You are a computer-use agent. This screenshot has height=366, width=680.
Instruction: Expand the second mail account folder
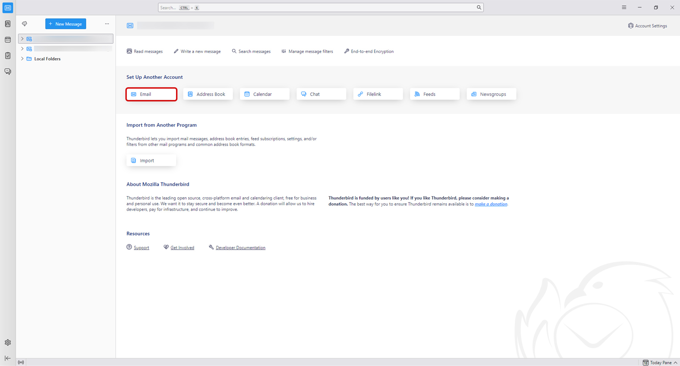(x=22, y=49)
